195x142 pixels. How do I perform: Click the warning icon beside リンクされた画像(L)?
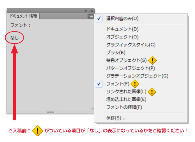(x=152, y=92)
